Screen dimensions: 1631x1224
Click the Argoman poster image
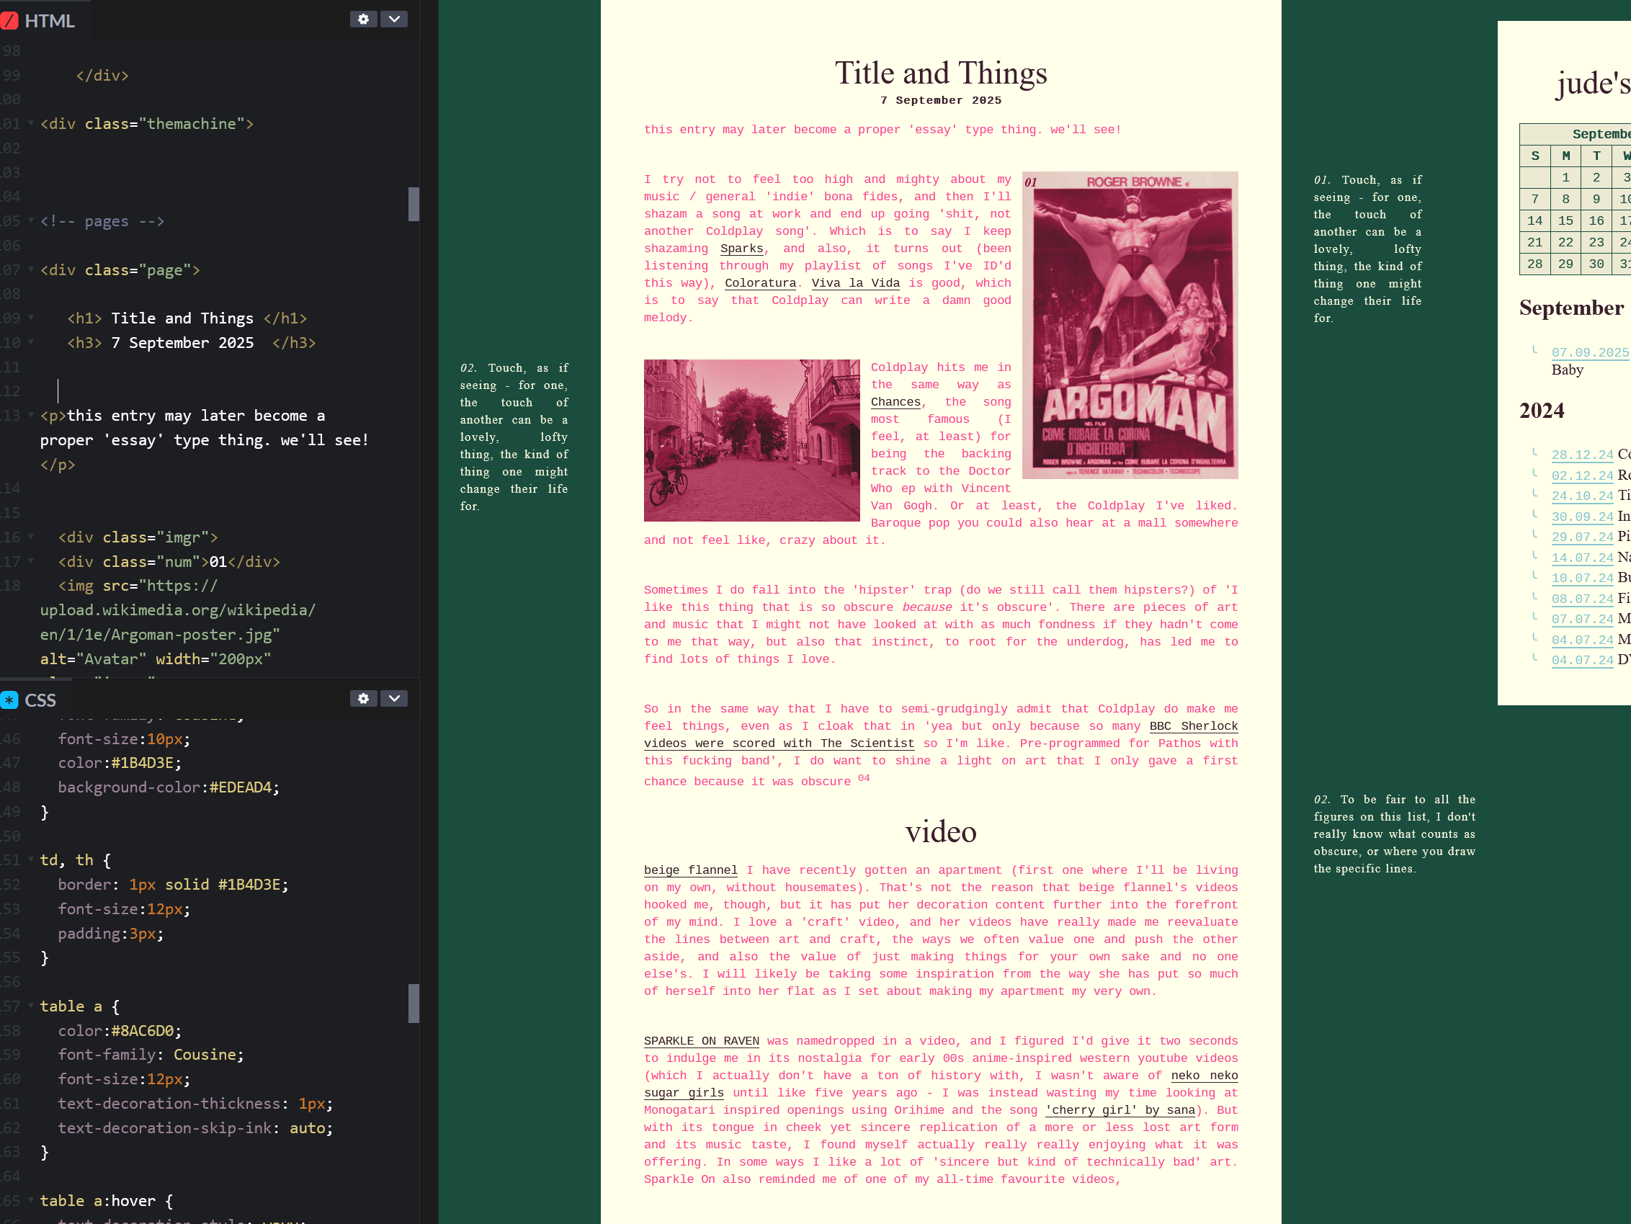[1130, 325]
